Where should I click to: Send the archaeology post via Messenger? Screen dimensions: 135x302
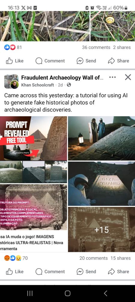coord(86,271)
